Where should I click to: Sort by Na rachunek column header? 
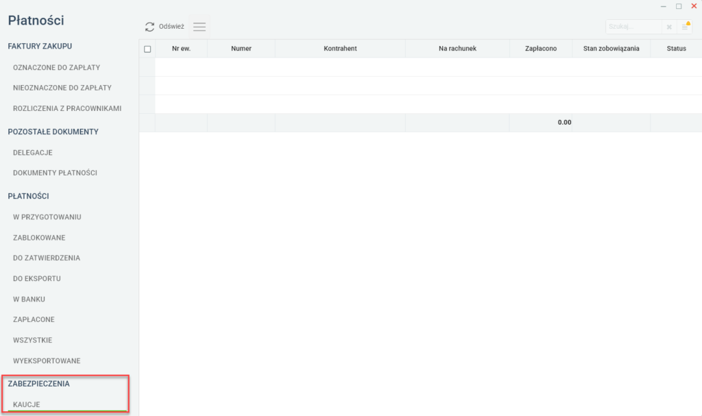tap(457, 49)
